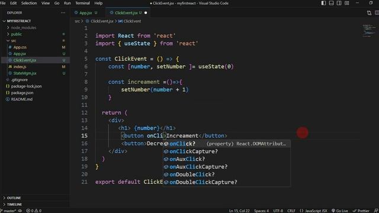Click the minimap code preview
379x213 pixels.
tap(368, 30)
